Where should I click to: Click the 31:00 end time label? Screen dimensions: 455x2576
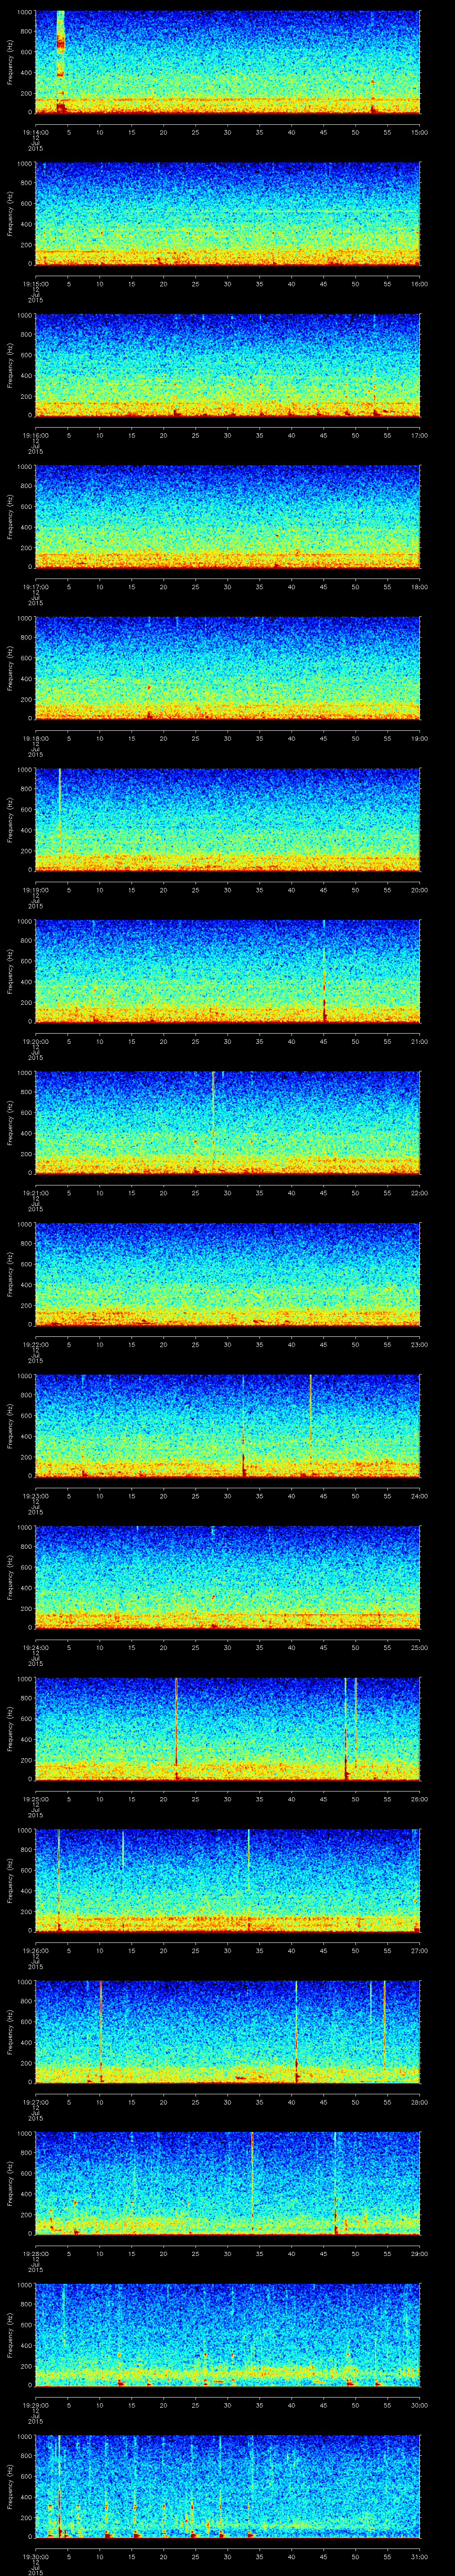click(419, 2557)
